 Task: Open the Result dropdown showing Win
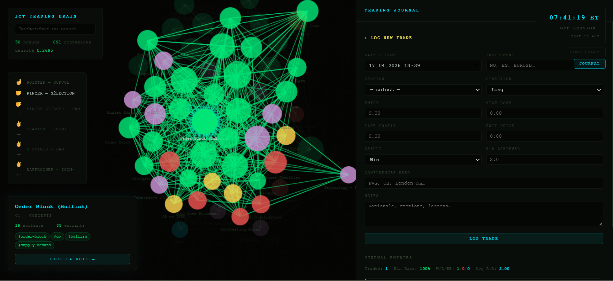pyautogui.click(x=423, y=160)
